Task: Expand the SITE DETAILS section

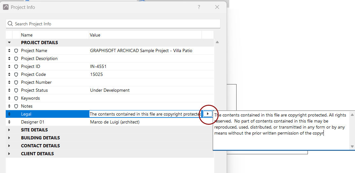Action: 9,130
